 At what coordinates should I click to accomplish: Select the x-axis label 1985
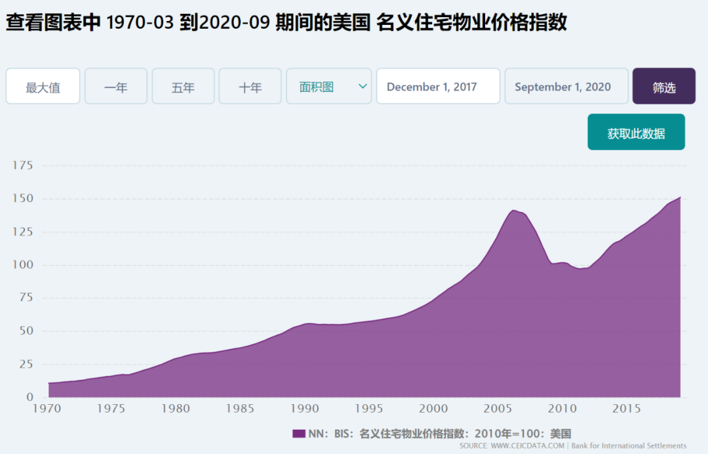tap(240, 409)
